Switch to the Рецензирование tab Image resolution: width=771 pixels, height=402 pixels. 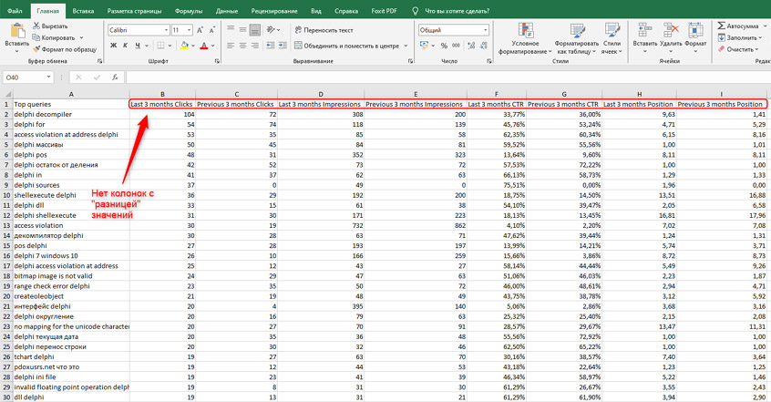(274, 10)
